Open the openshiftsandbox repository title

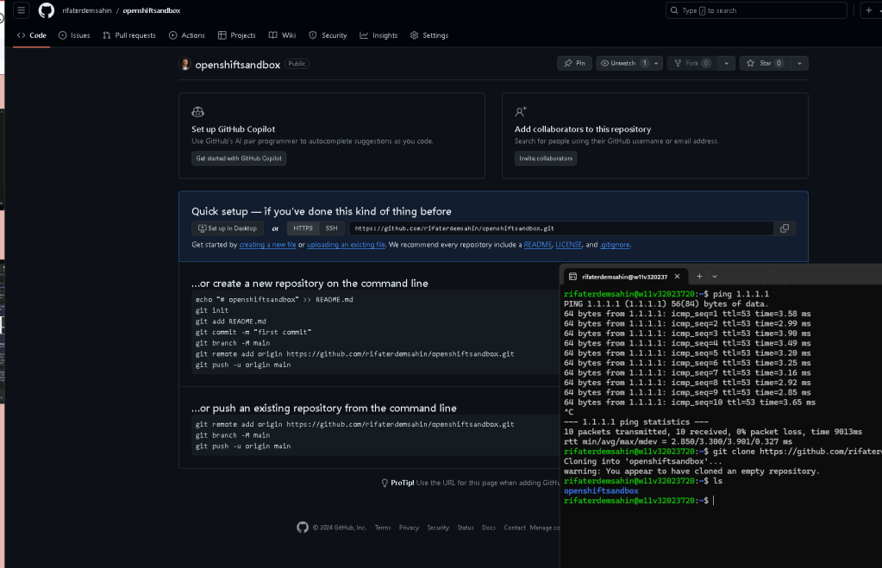(x=237, y=65)
